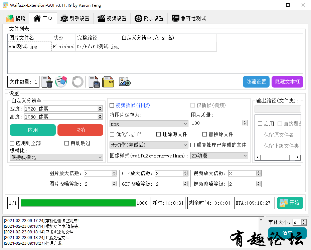311x250 pixels.
Task: Open the 引擎设置 tab
Action: (75, 18)
